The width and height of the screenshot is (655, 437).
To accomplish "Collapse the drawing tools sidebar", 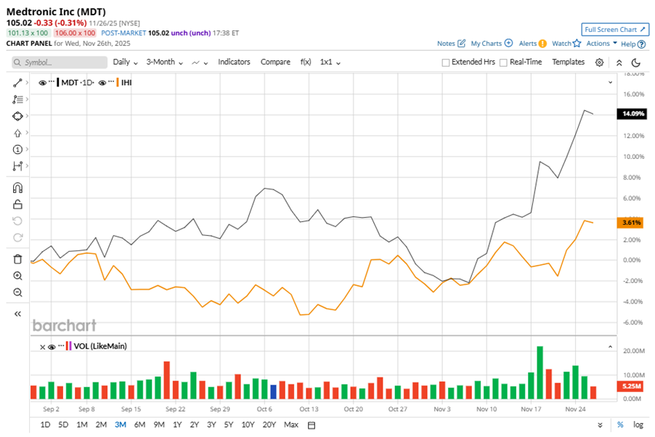I will click(x=17, y=314).
